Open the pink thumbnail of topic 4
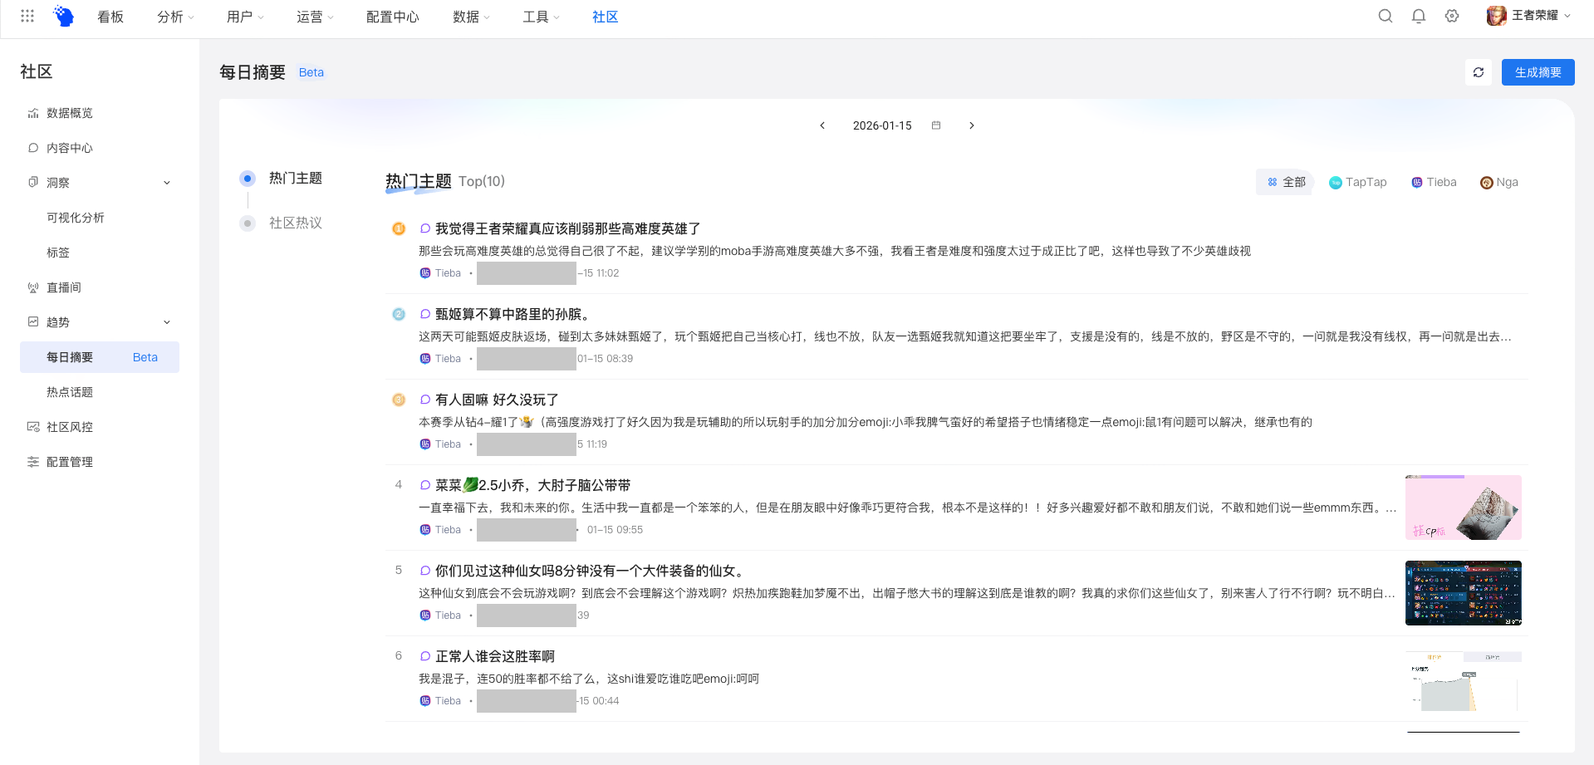Viewport: 1594px width, 765px height. [x=1464, y=508]
